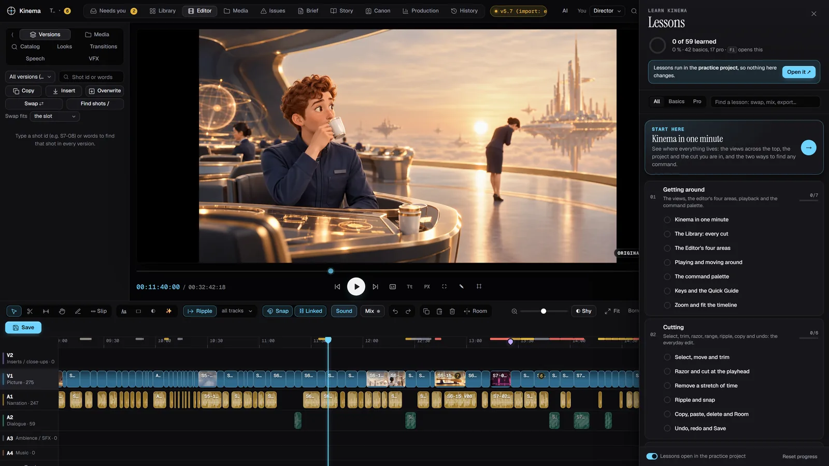Toggle the Sound button
The height and width of the screenshot is (466, 829).
[344, 311]
